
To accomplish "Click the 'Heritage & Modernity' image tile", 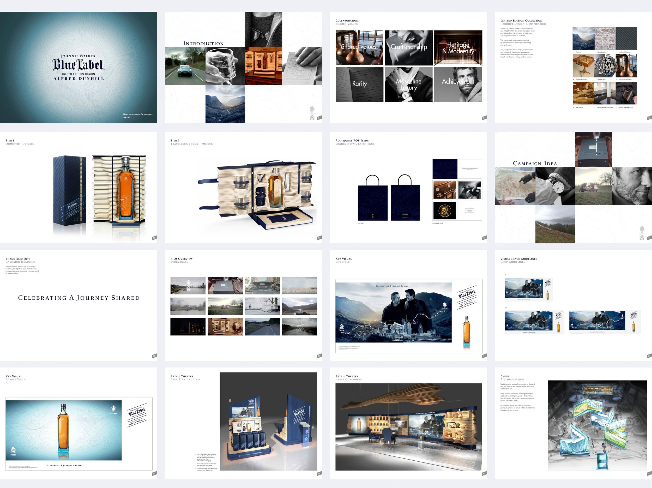I will click(458, 47).
